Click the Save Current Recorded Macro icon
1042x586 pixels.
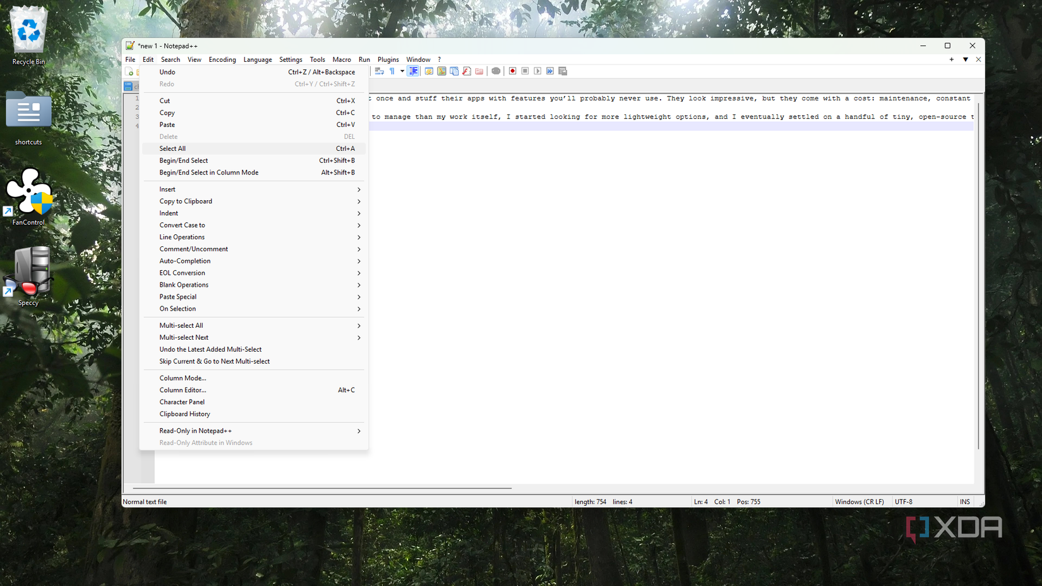563,71
